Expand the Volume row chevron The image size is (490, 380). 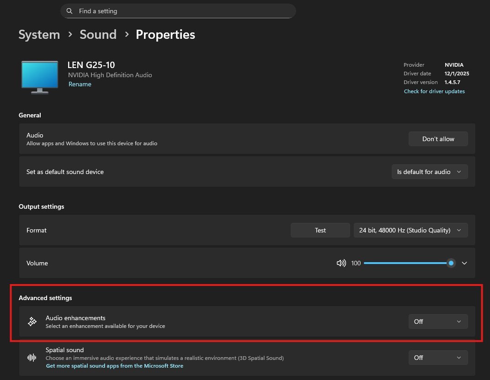click(x=464, y=263)
